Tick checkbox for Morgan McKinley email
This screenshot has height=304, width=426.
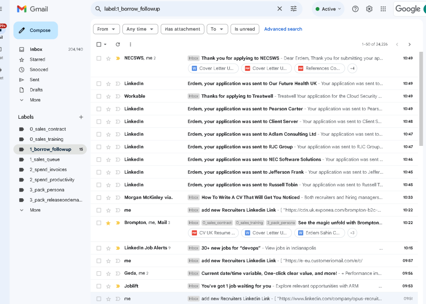99,198
